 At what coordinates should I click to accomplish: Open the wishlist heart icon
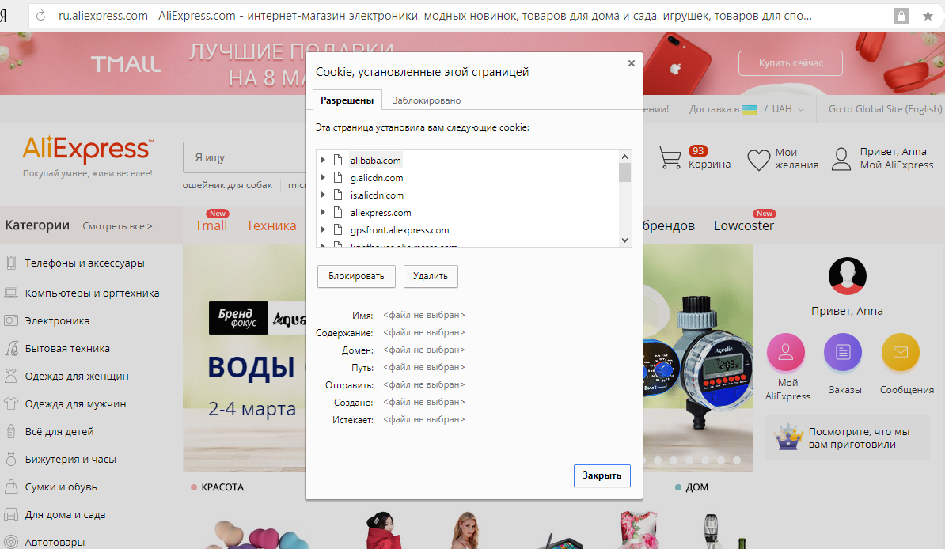(x=758, y=160)
